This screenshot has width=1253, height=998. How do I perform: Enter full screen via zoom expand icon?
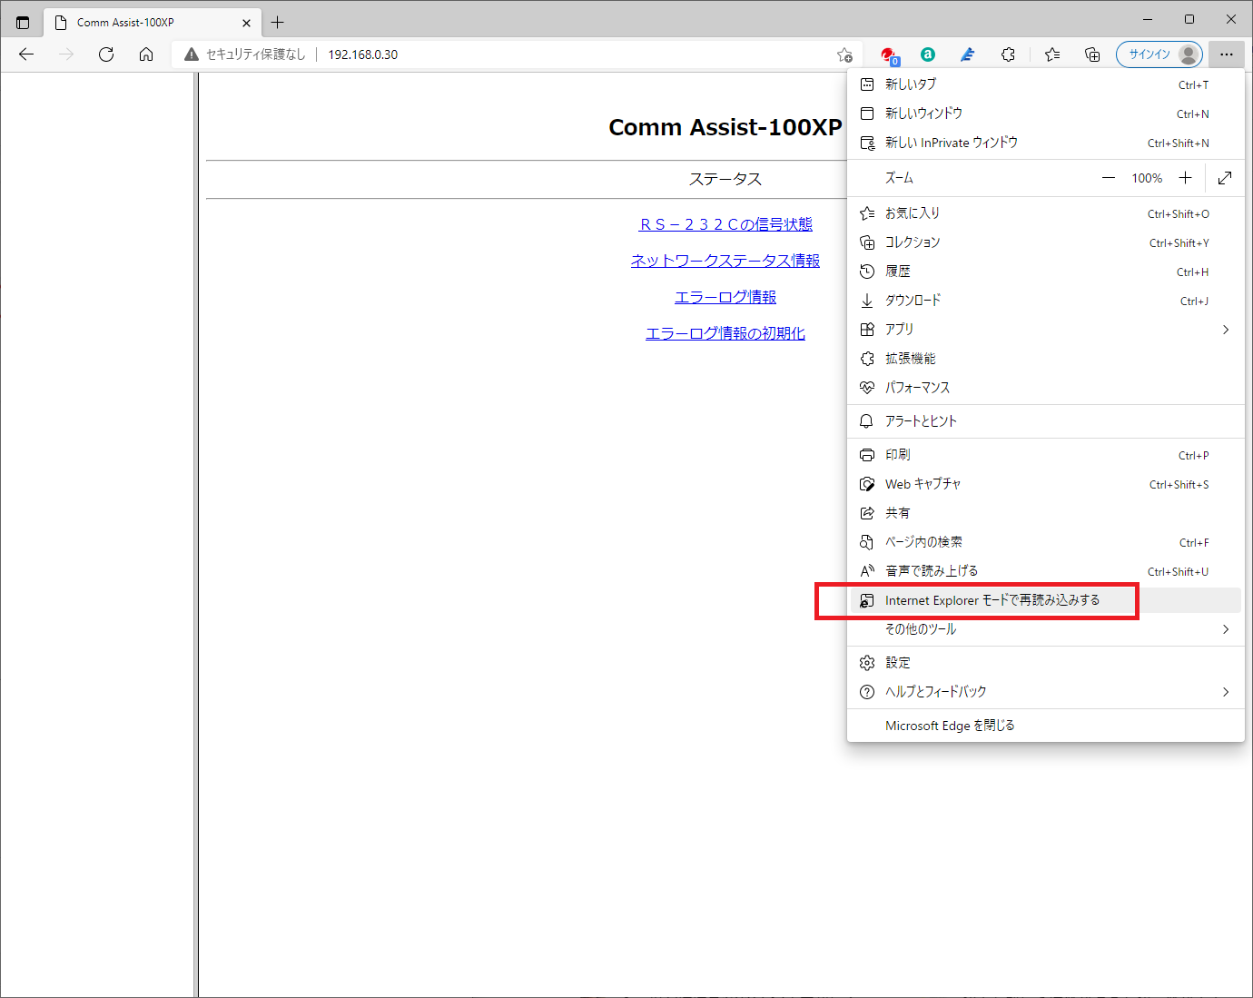[x=1225, y=178]
